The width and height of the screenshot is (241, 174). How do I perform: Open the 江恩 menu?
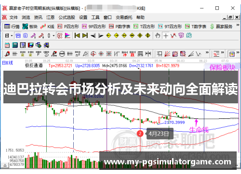point(51,17)
